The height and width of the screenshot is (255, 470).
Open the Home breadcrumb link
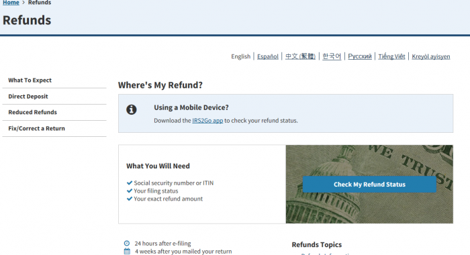11,3
